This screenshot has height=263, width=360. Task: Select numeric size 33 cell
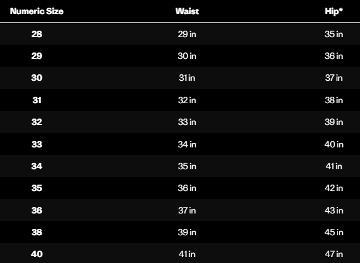(x=37, y=144)
